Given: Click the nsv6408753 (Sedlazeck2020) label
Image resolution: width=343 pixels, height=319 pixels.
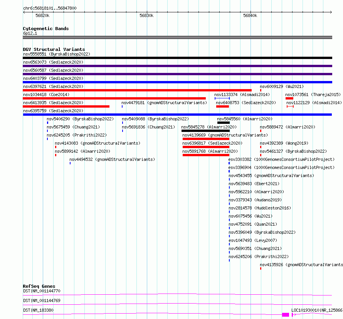Looking at the screenshot, I should pos(246,103).
